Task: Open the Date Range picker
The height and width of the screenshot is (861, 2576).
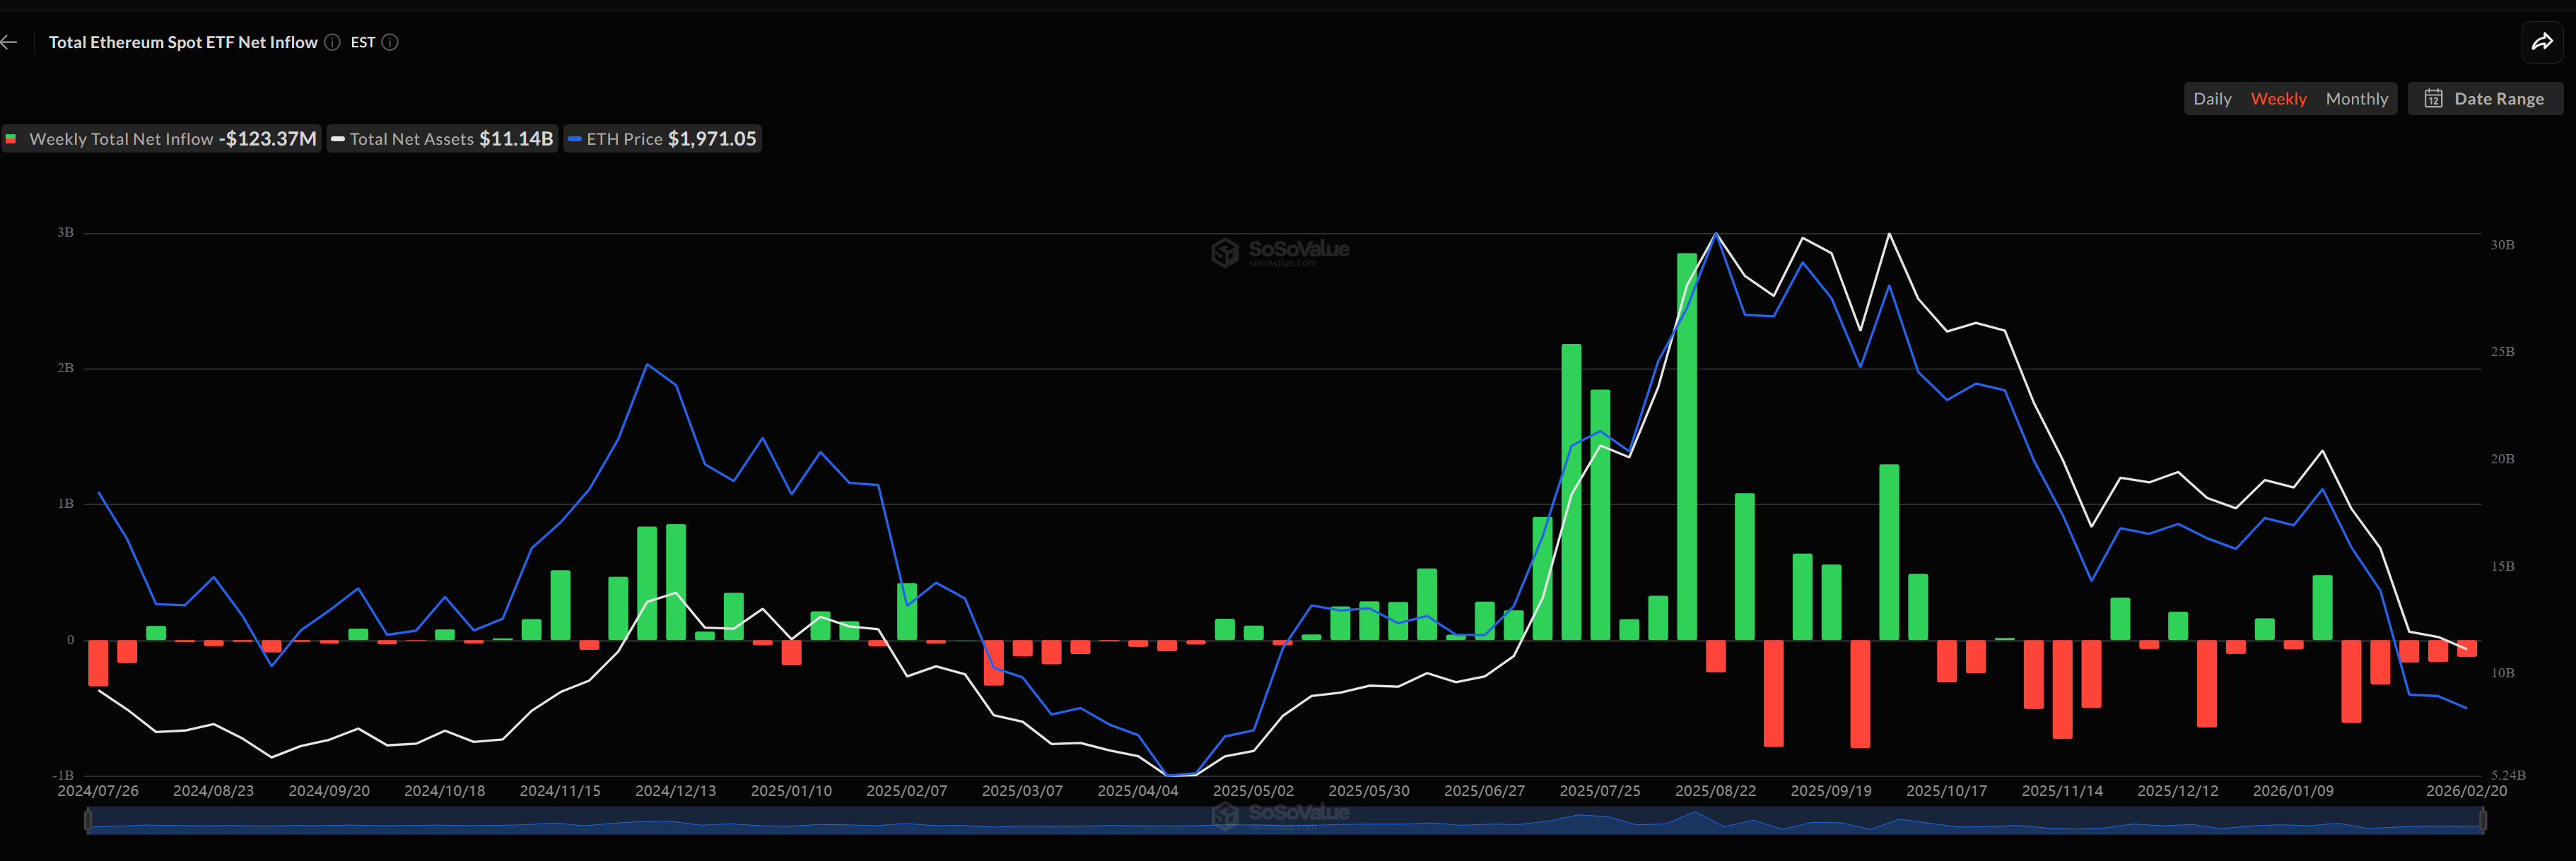Action: coord(2486,98)
